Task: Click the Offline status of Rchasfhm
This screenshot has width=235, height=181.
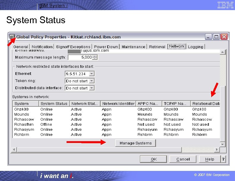Action: tap(46, 125)
